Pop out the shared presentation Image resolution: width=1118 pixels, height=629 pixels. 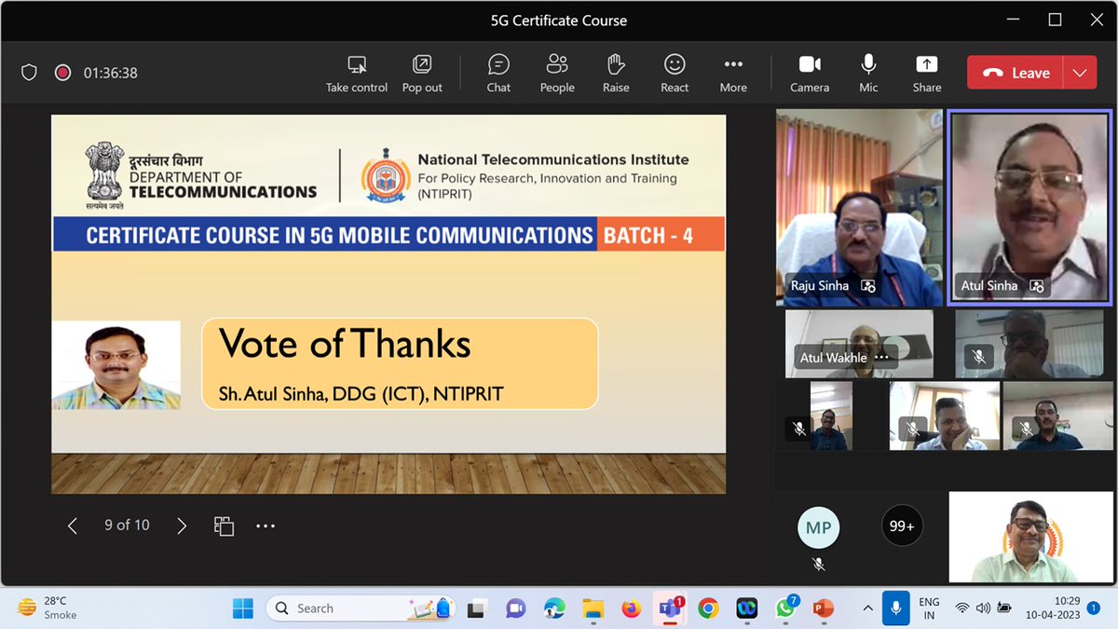point(422,73)
